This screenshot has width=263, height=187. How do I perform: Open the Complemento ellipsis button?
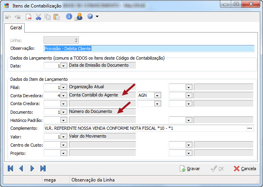250,128
